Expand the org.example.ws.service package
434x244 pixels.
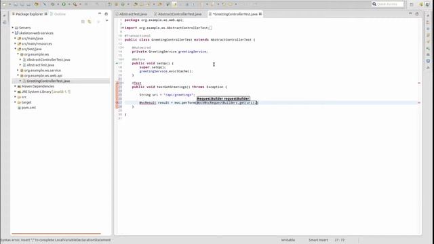point(18,70)
